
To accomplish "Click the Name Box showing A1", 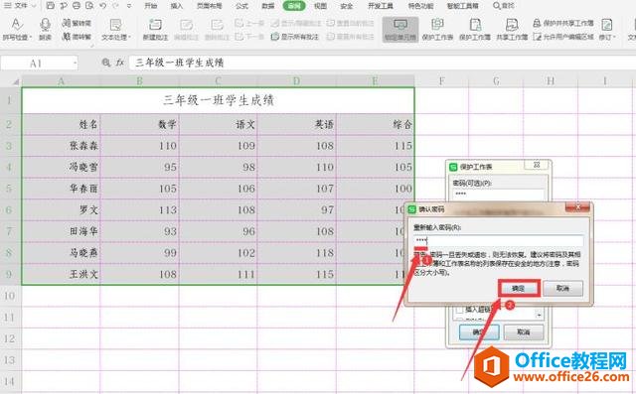I will (x=40, y=64).
